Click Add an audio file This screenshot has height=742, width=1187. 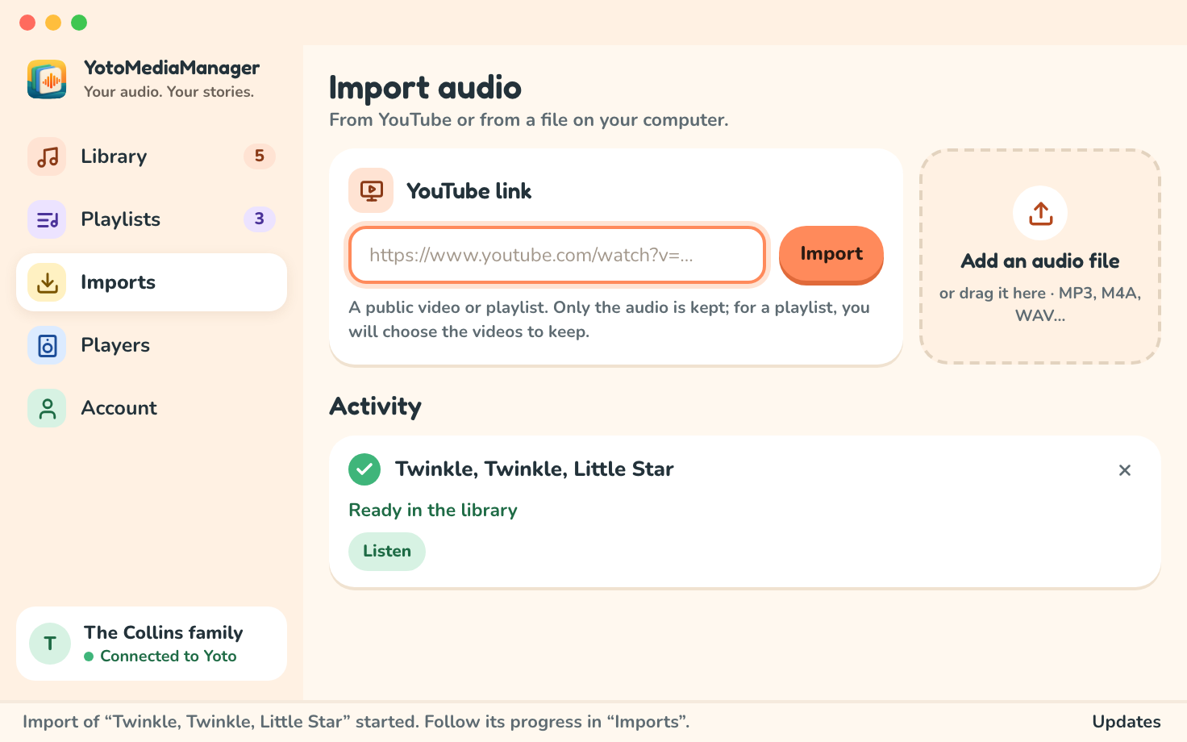[1040, 256]
